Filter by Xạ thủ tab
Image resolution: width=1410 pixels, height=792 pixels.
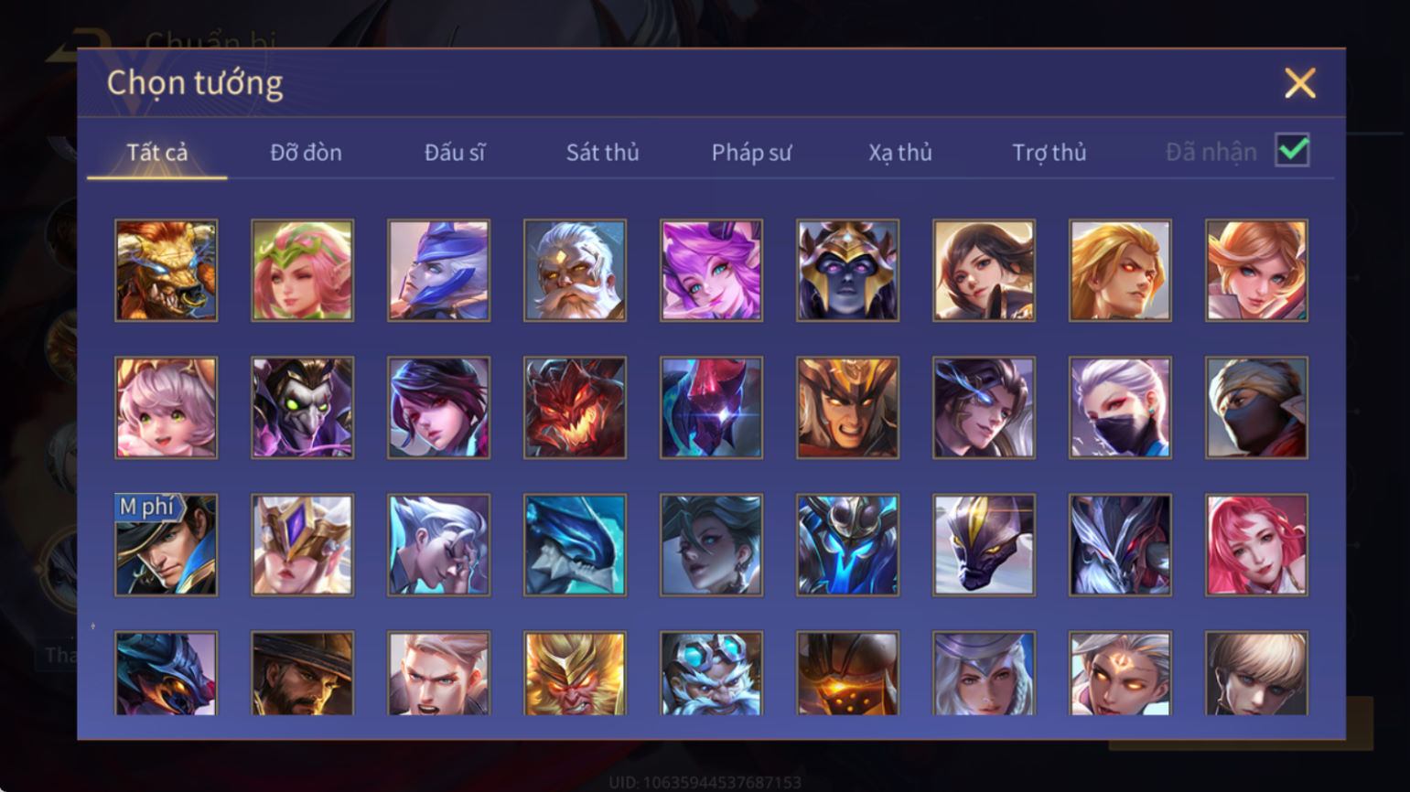click(900, 152)
